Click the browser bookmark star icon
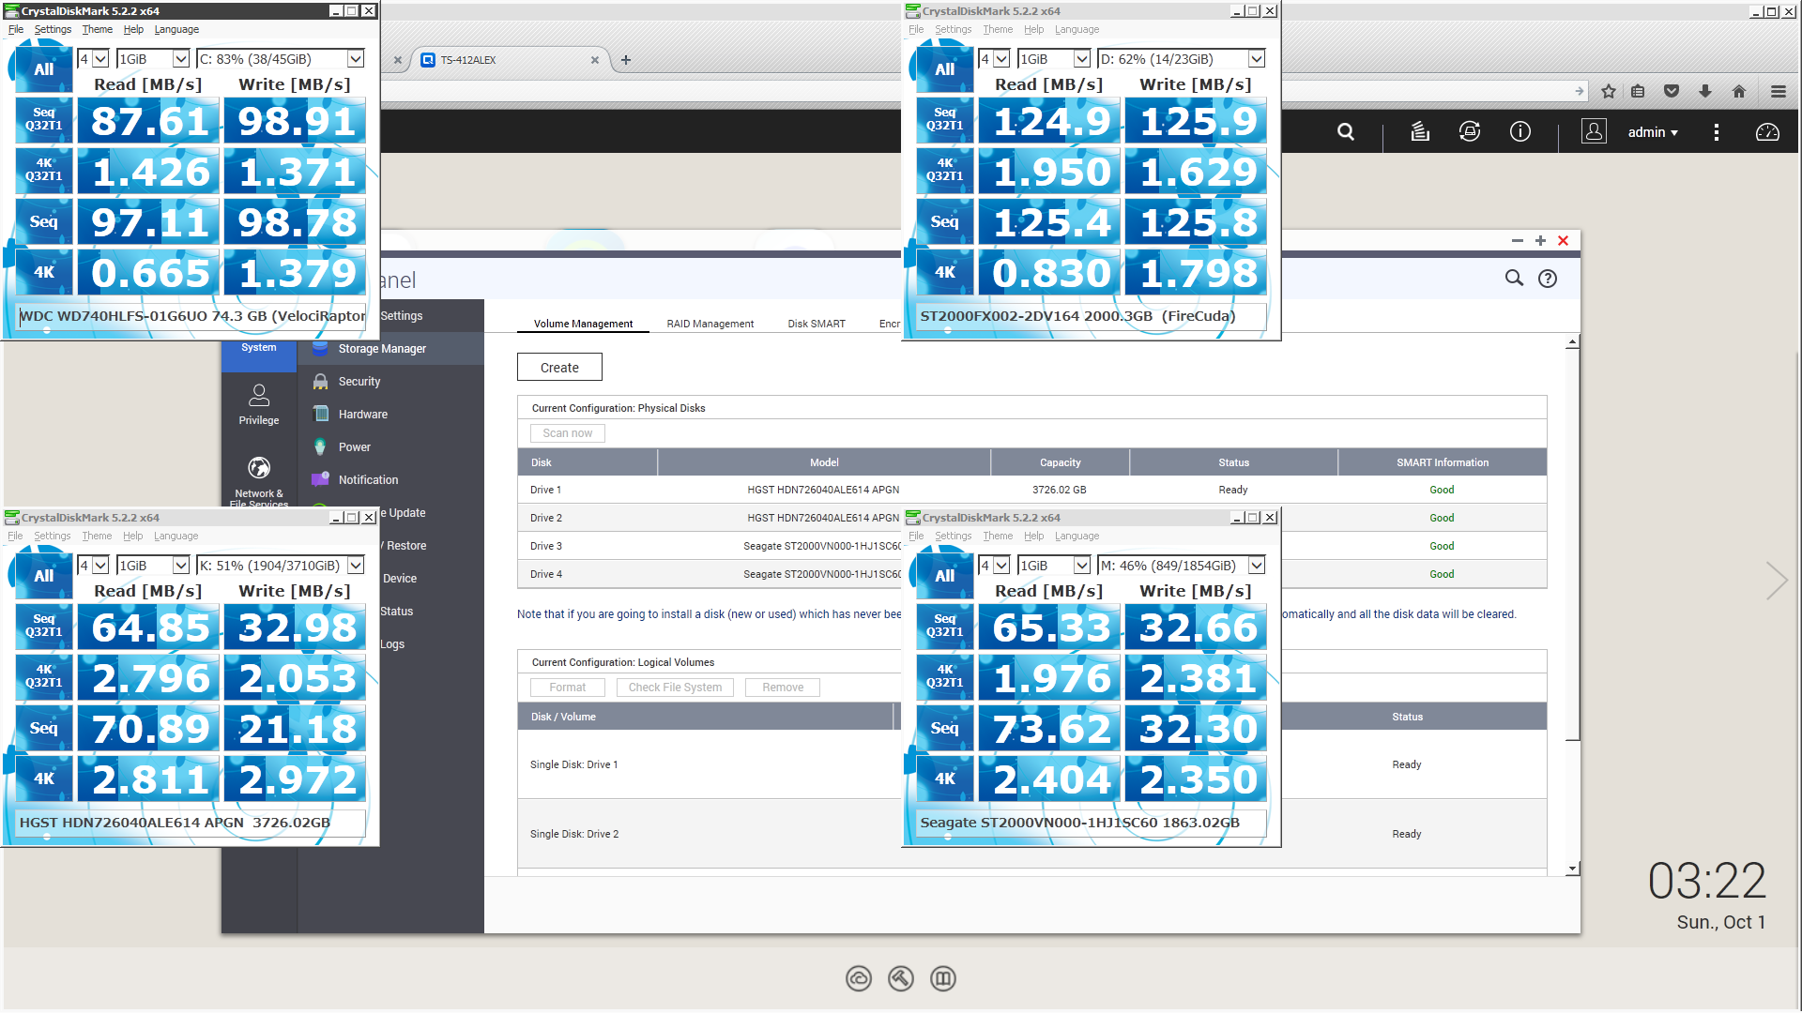Viewport: 1802px width, 1013px height. [x=1609, y=91]
